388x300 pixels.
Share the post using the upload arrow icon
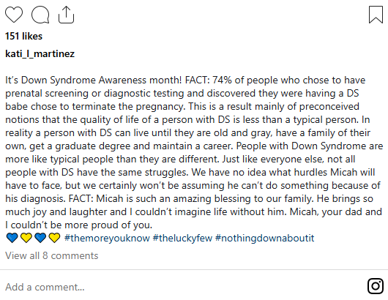point(66,15)
